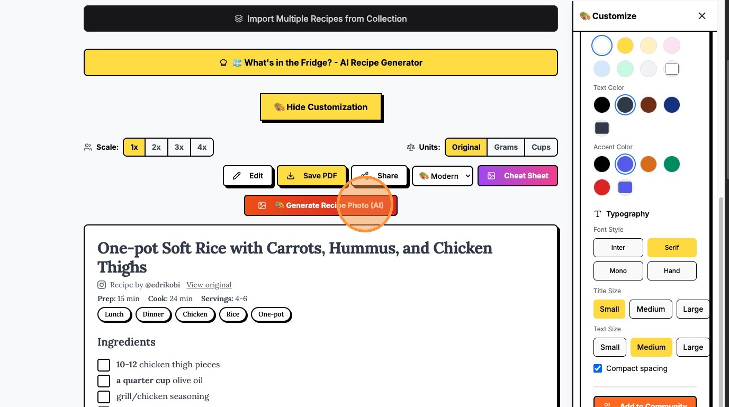Pick the orange accent color swatch

648,164
